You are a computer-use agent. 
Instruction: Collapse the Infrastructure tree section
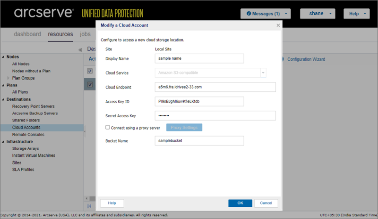(3, 142)
